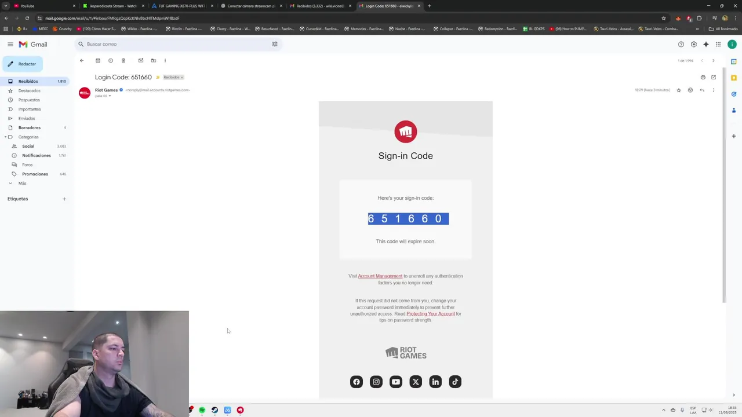Switch to the ikeparodicosta Stream tab
This screenshot has width=742, height=417.
tap(112, 6)
